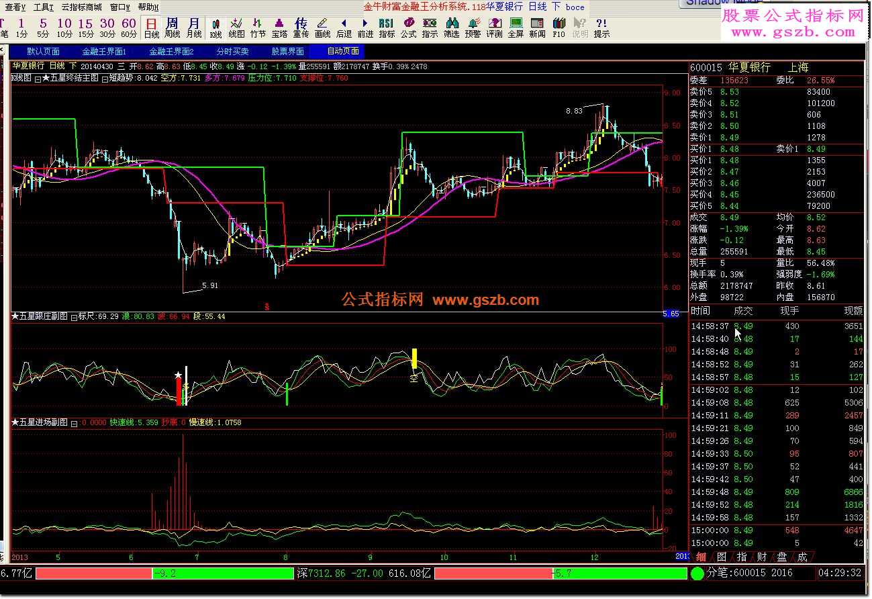Select the 5分 period button
The height and width of the screenshot is (599, 872).
44,28
